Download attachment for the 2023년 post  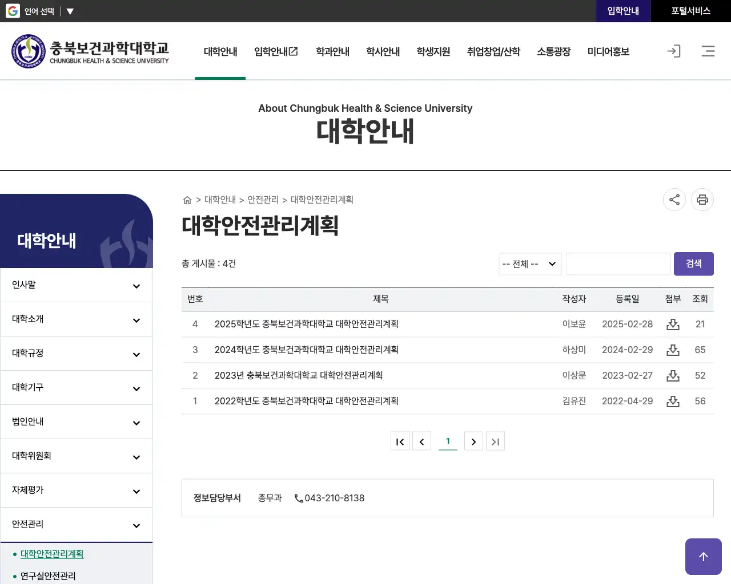tap(673, 375)
